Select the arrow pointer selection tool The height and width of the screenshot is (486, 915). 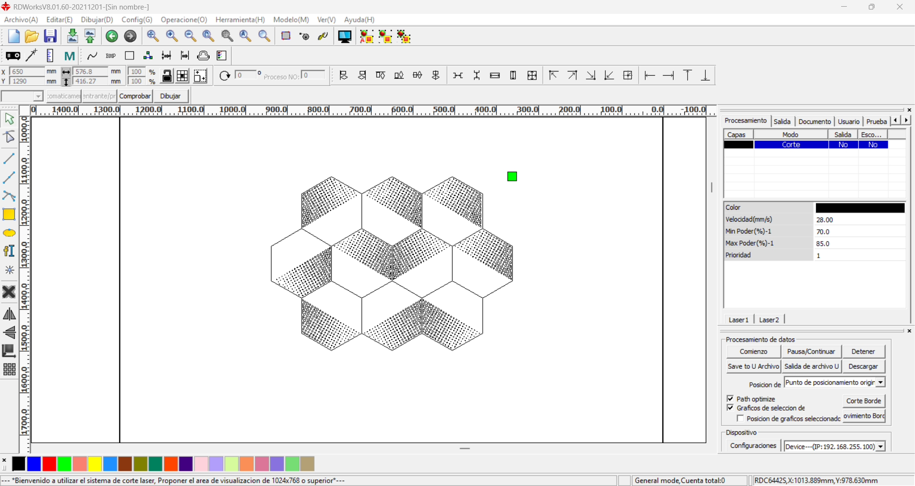9,119
